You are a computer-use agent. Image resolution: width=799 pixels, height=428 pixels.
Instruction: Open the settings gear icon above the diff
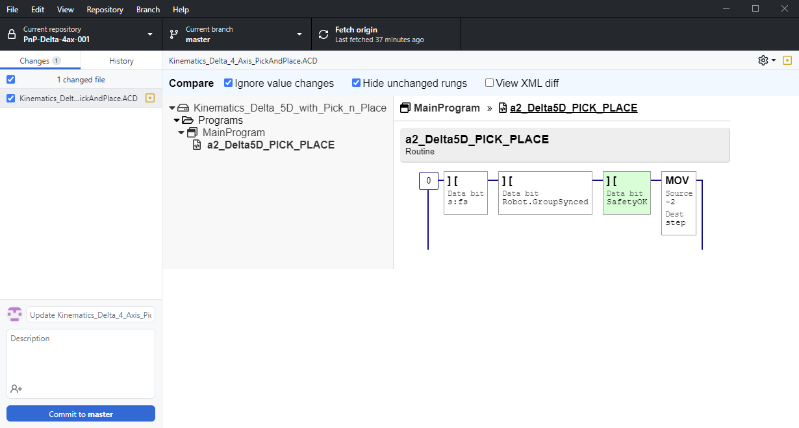[762, 60]
